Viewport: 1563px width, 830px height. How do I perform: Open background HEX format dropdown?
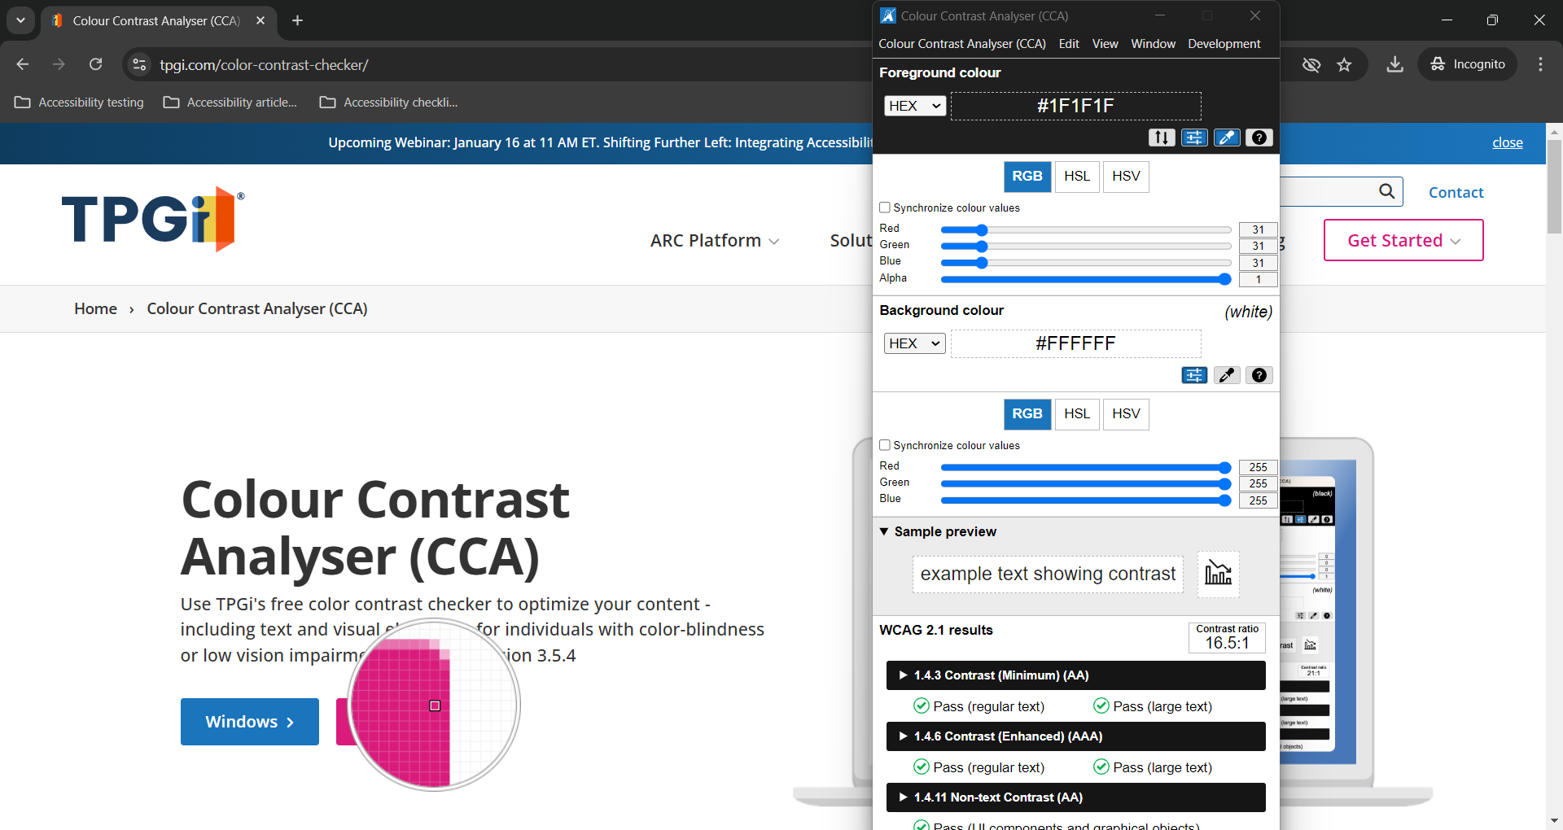coord(915,343)
